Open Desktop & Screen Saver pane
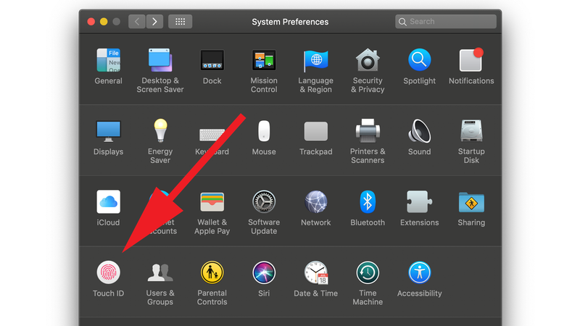Image resolution: width=580 pixels, height=326 pixels. pos(160,60)
